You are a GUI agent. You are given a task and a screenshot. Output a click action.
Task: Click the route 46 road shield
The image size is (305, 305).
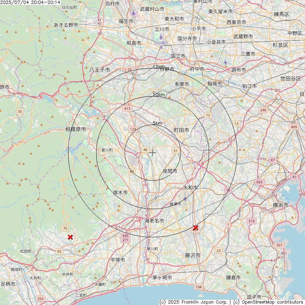coord(145,150)
